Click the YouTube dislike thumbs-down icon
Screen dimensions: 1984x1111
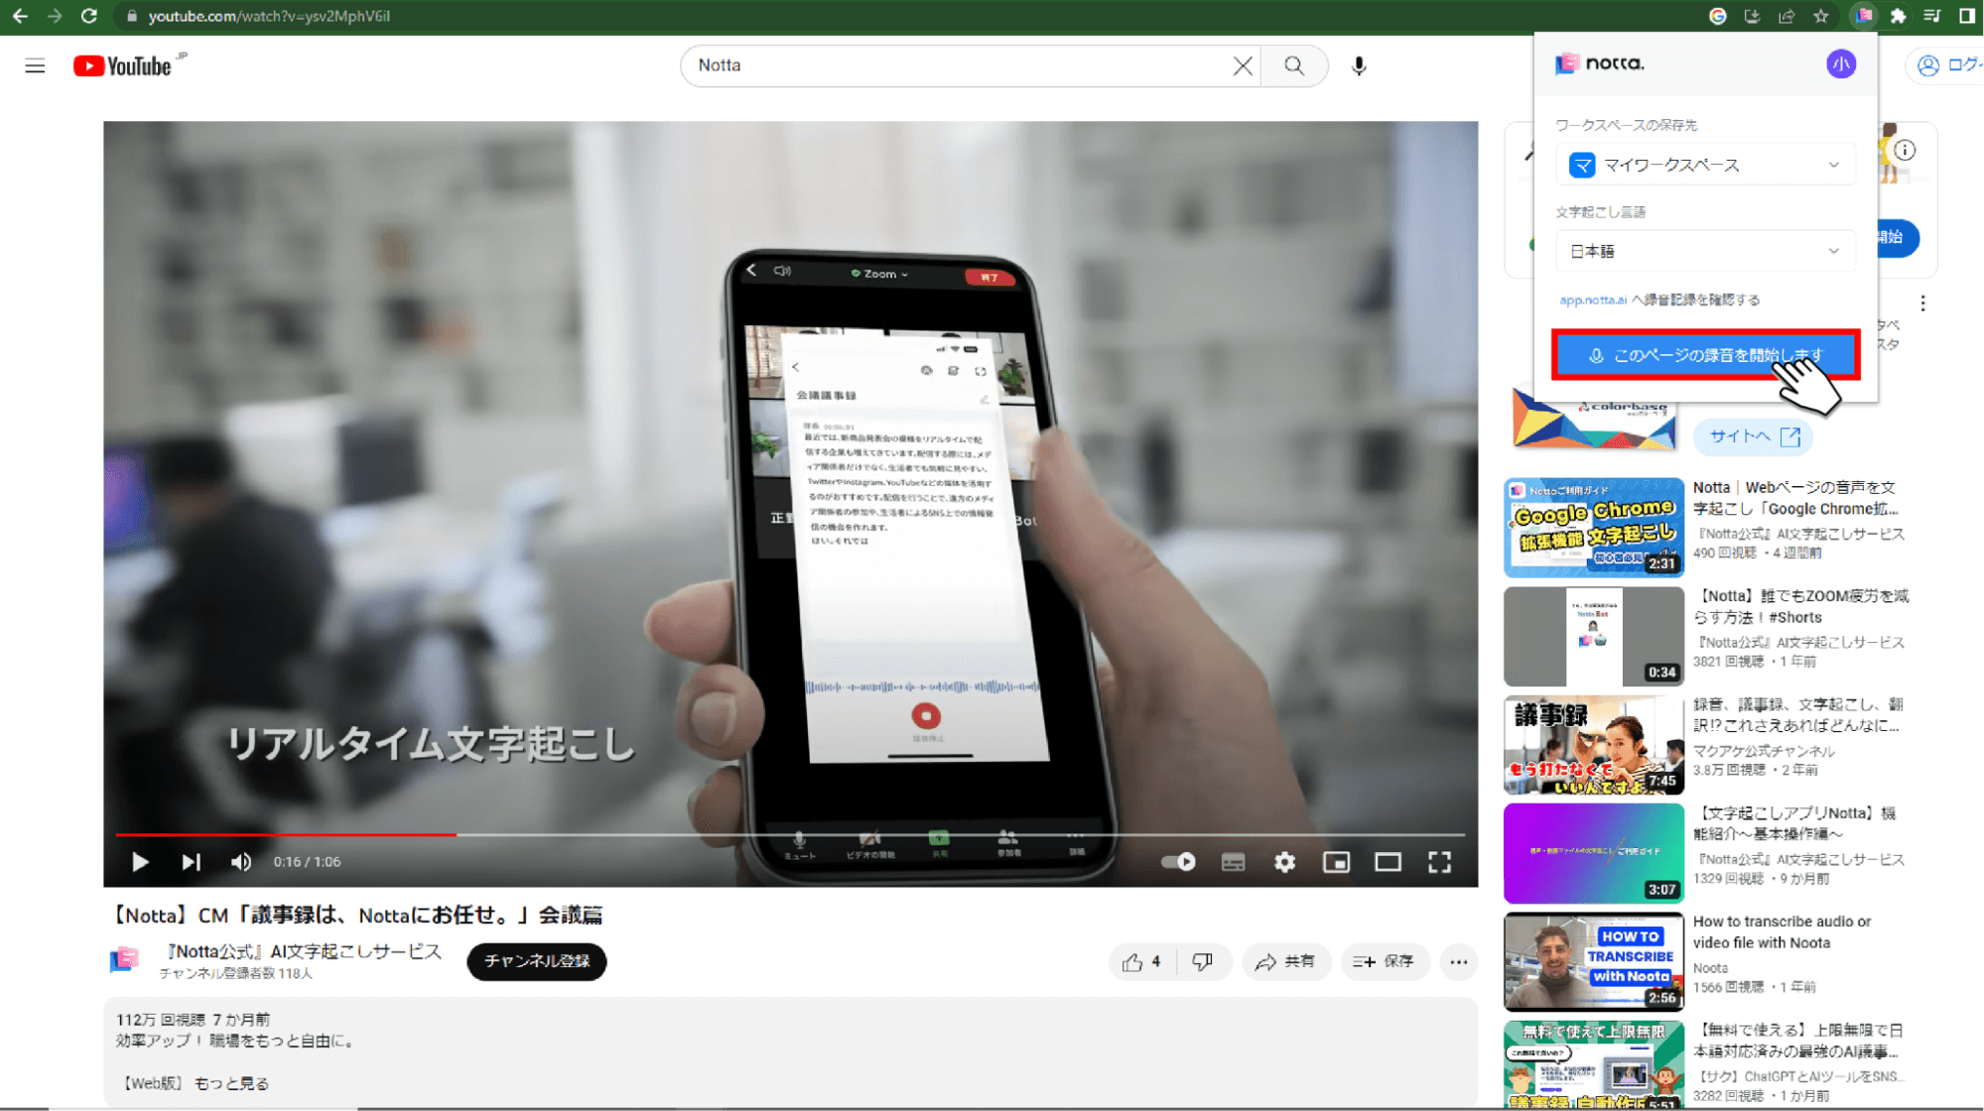pos(1202,961)
